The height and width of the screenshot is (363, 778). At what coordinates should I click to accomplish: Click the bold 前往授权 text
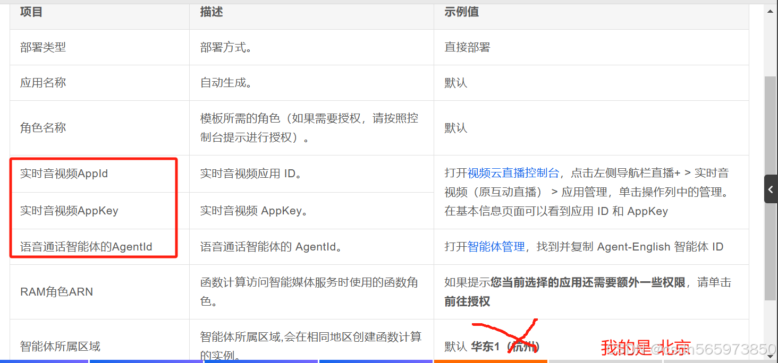[x=467, y=301]
